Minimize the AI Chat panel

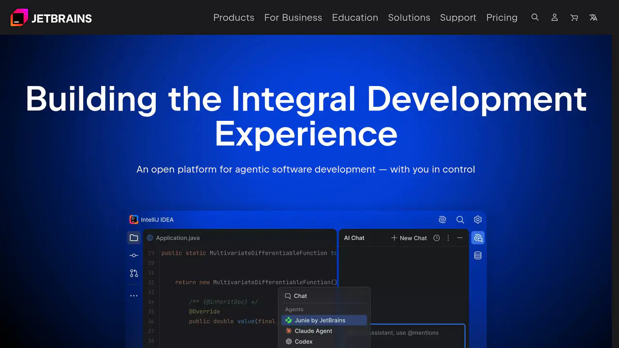point(460,238)
